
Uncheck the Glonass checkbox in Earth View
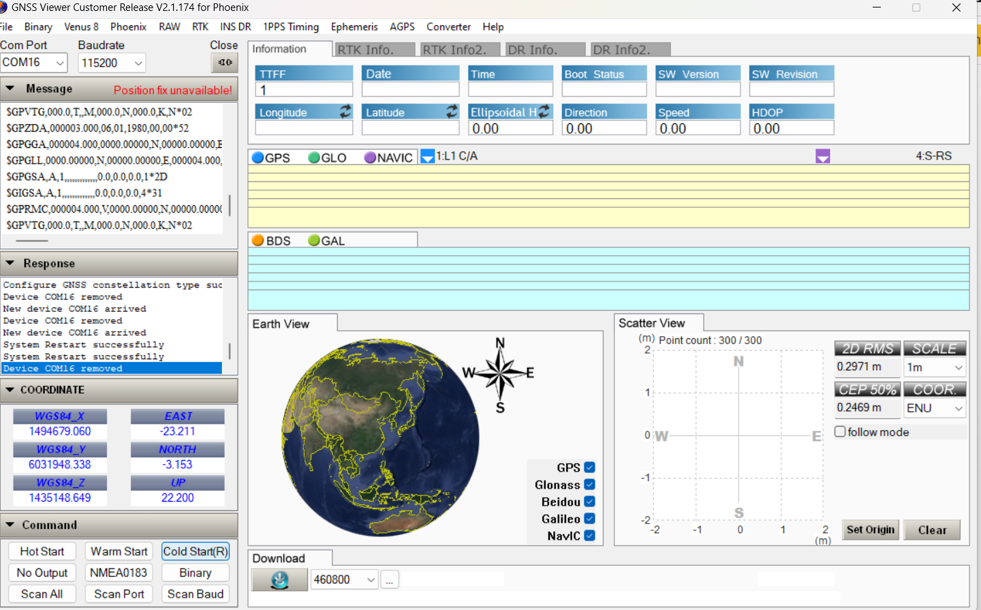590,485
